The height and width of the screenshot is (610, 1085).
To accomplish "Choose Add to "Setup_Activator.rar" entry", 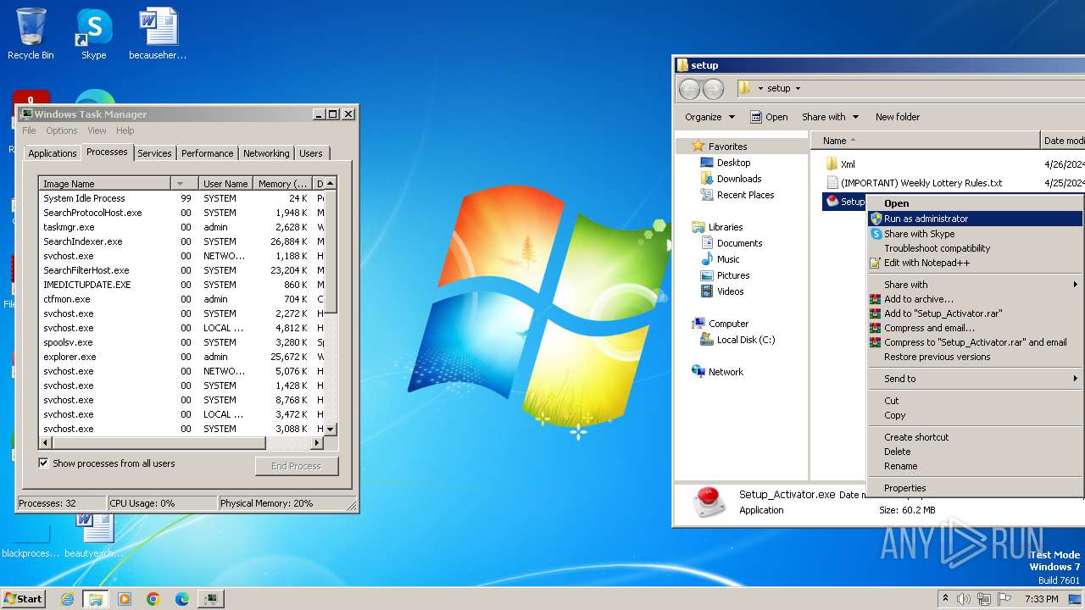I will 975,313.
